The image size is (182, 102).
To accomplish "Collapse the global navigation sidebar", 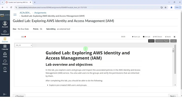I will coord(5,94).
